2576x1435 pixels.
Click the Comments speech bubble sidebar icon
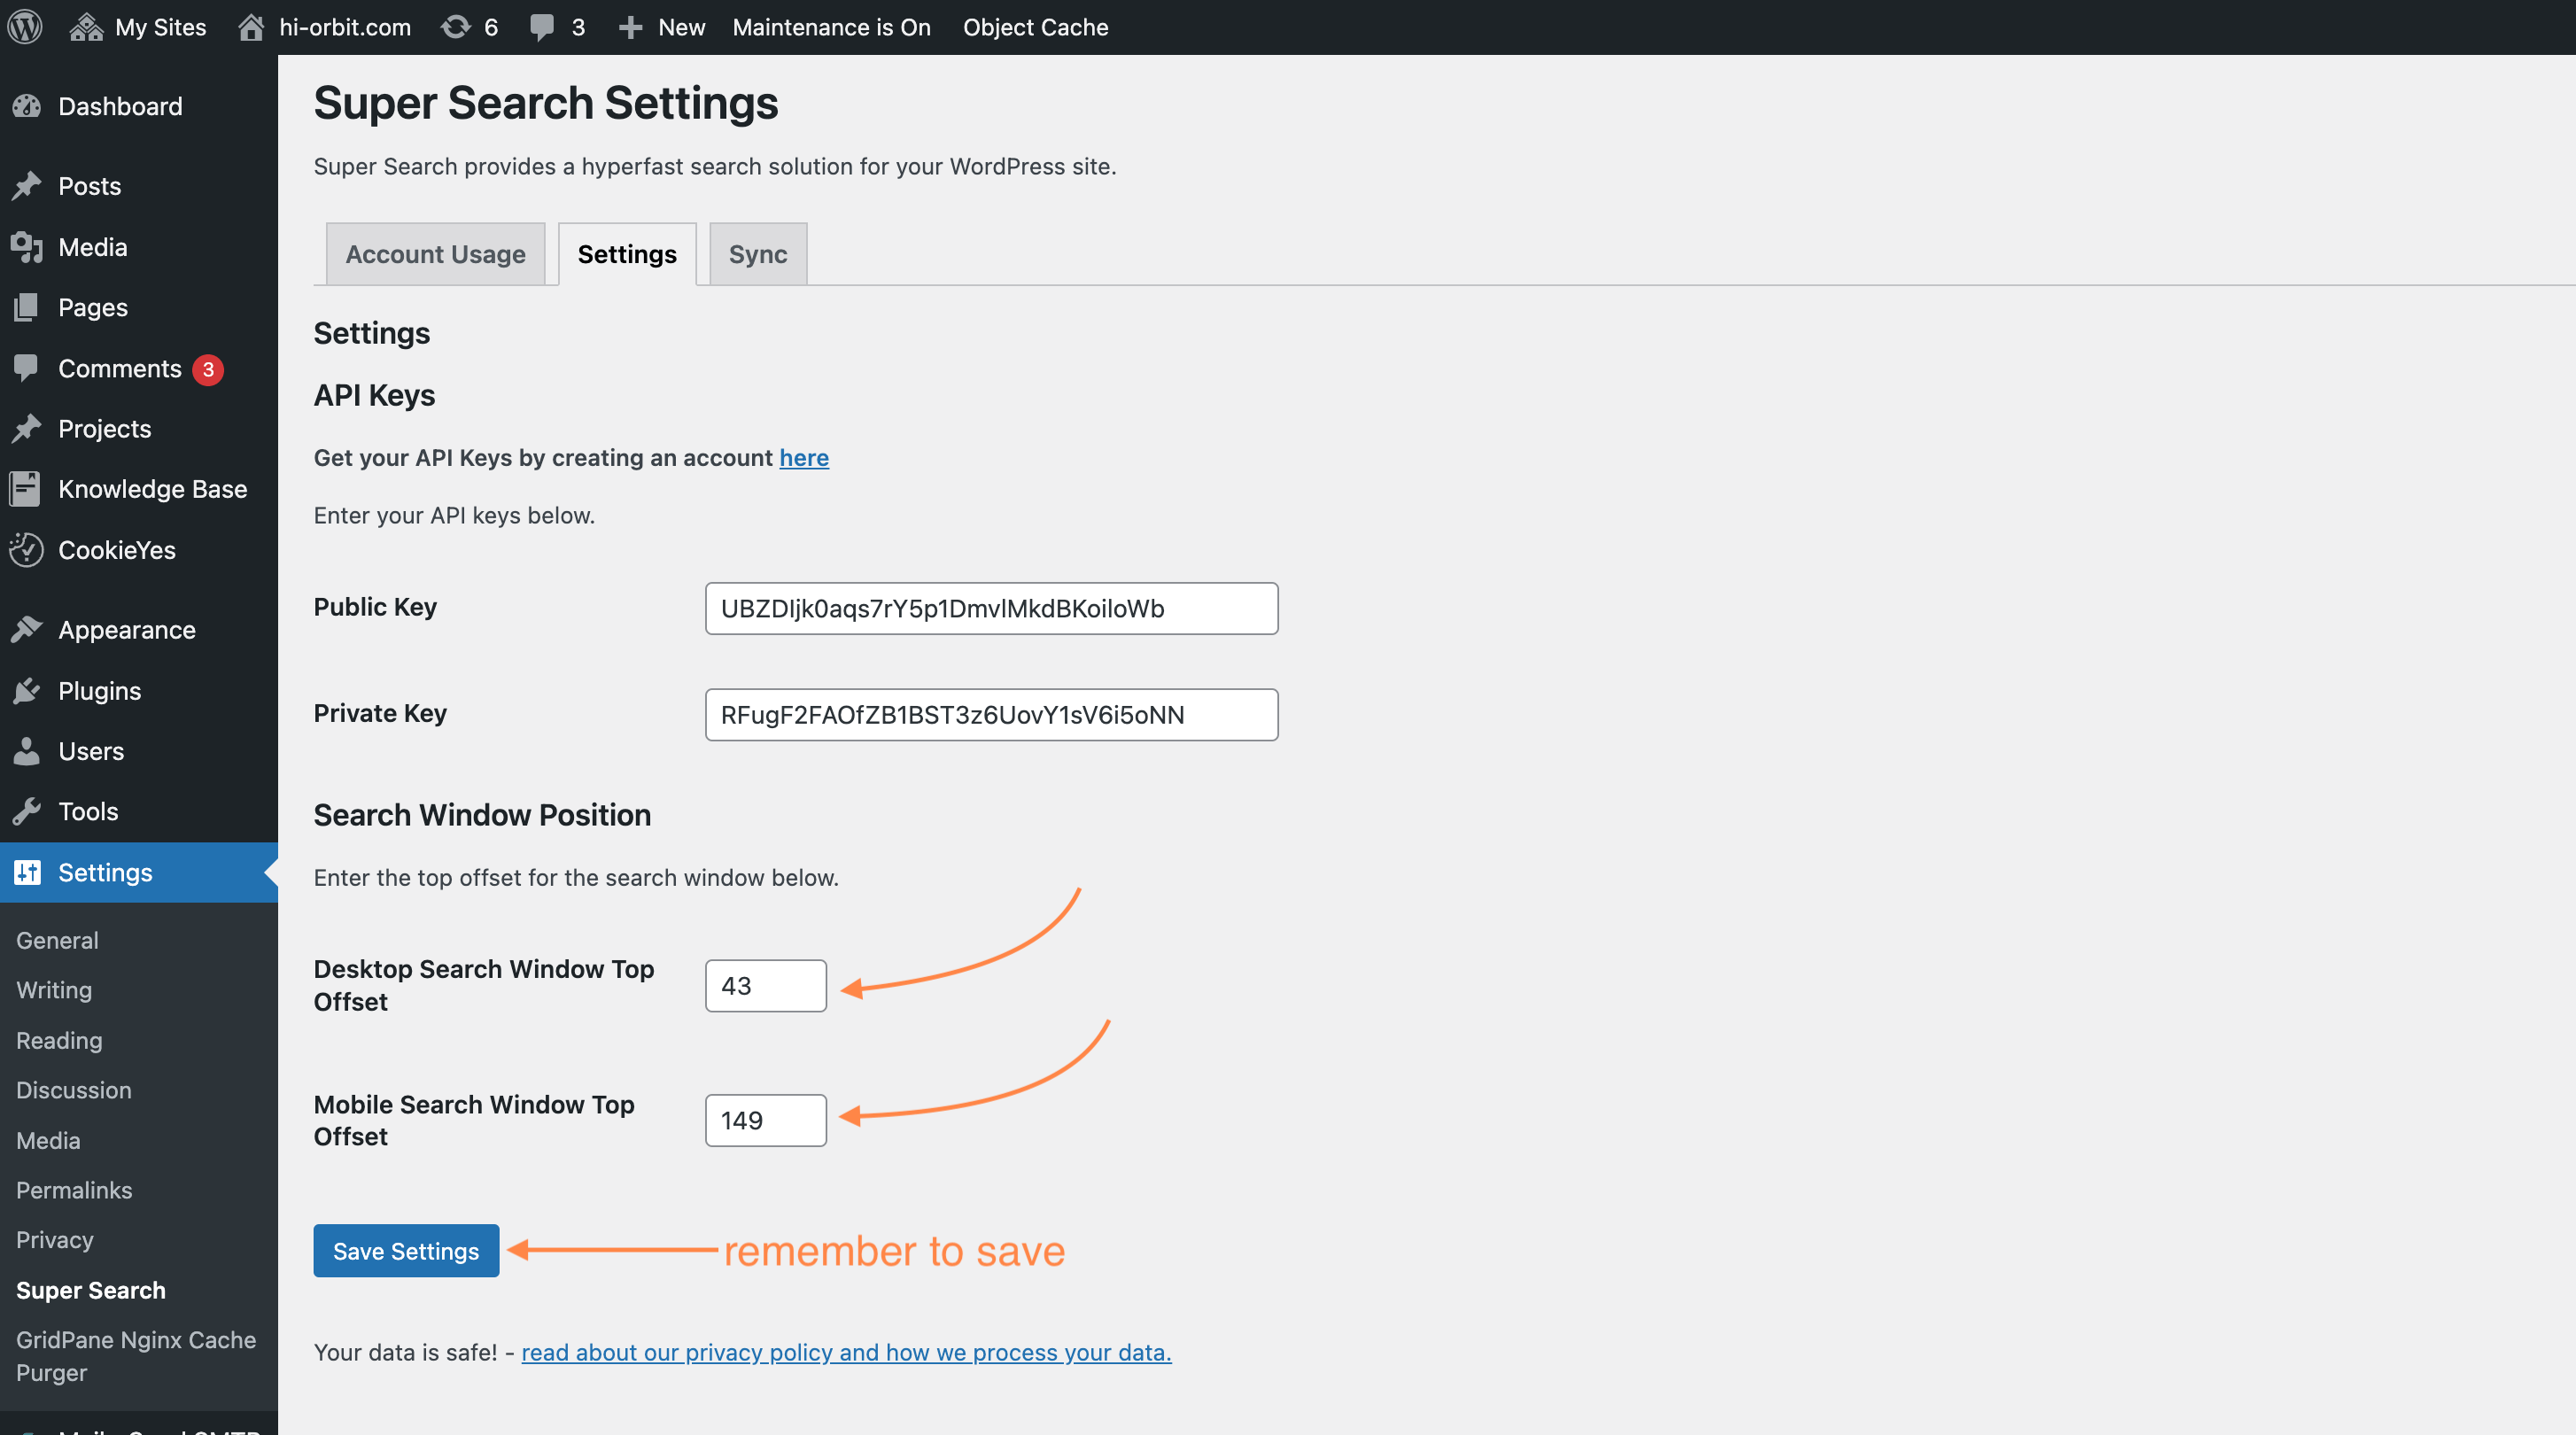[27, 368]
